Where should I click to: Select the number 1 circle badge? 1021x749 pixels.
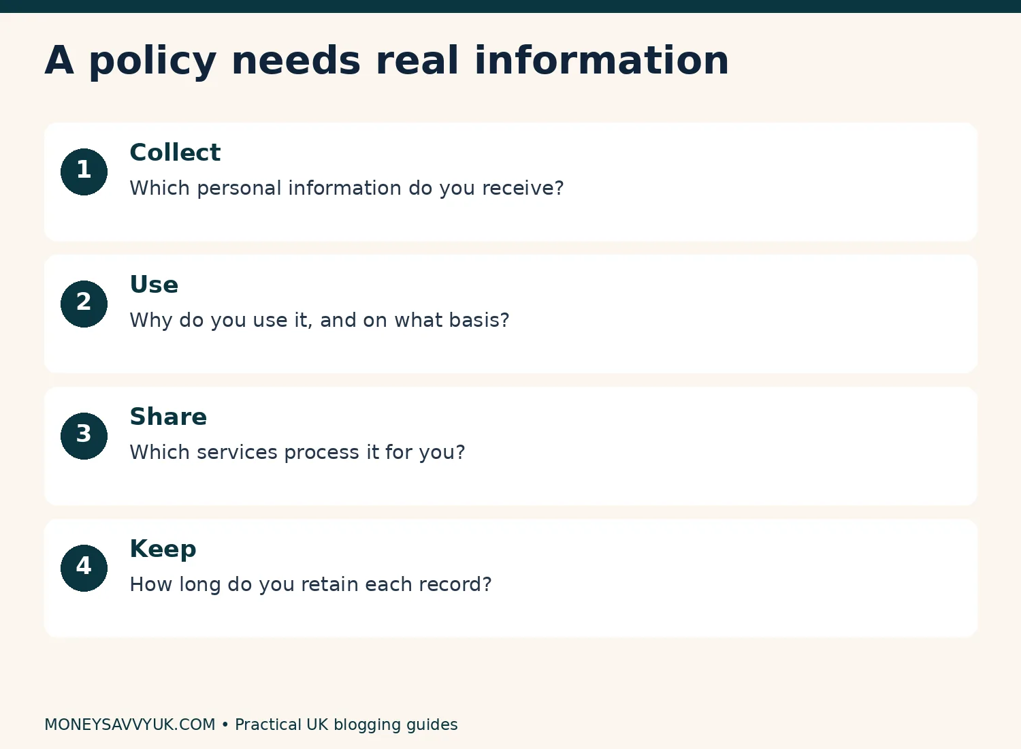pyautogui.click(x=84, y=172)
